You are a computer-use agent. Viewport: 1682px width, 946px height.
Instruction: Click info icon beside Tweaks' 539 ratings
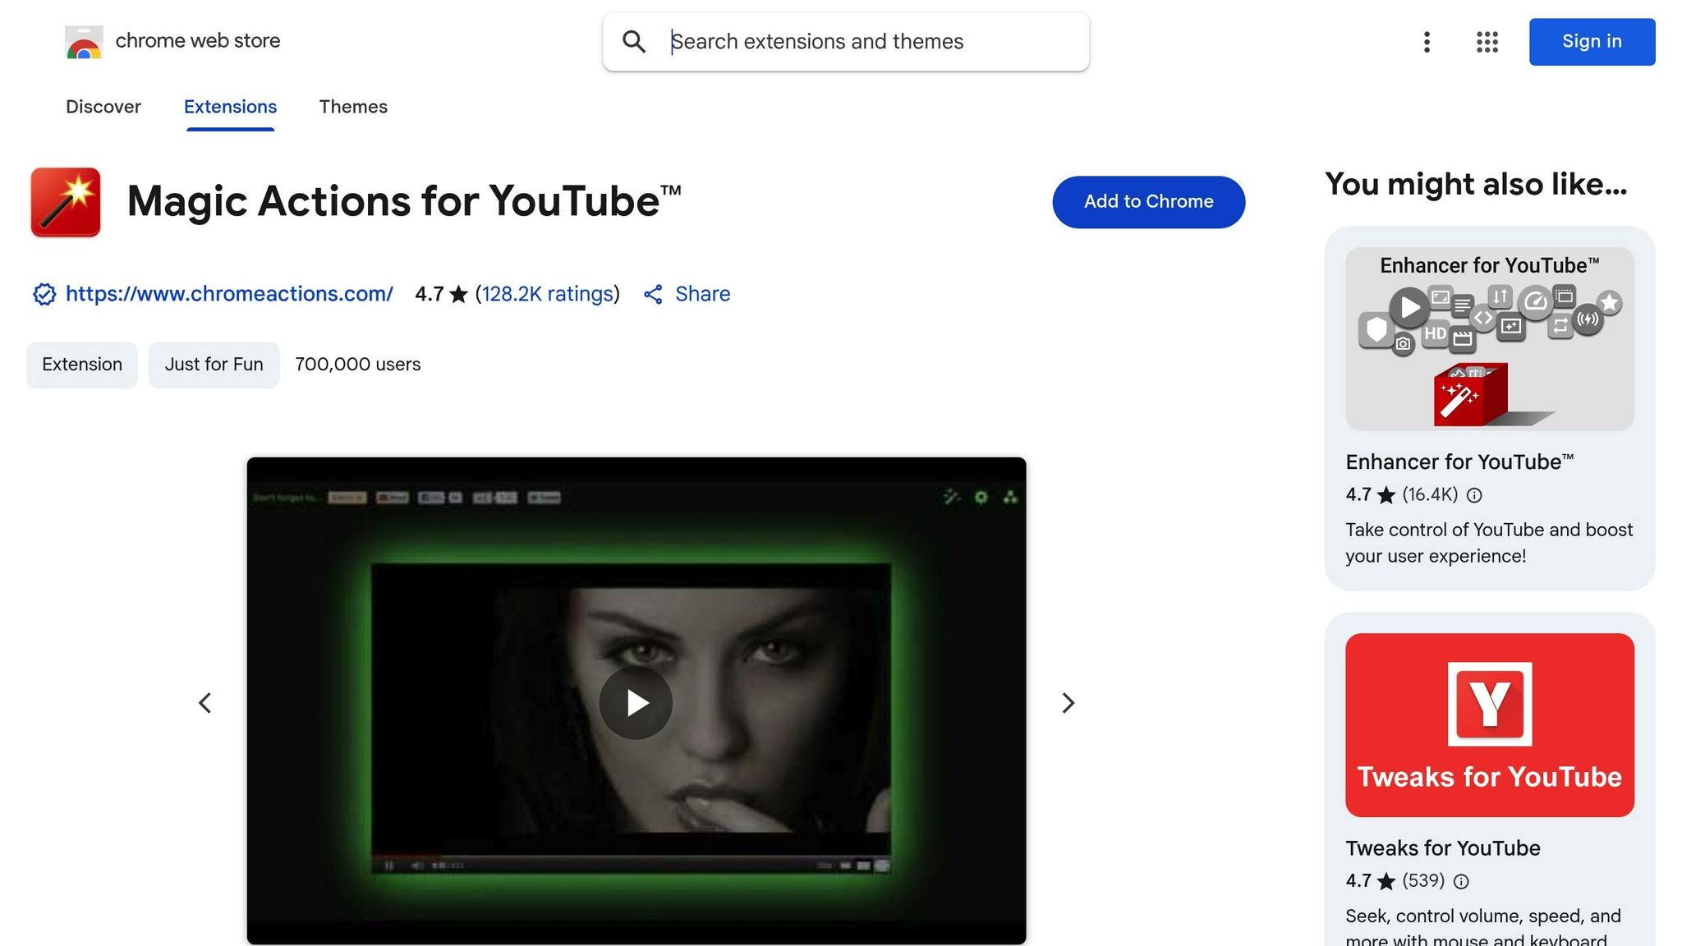coord(1461,881)
